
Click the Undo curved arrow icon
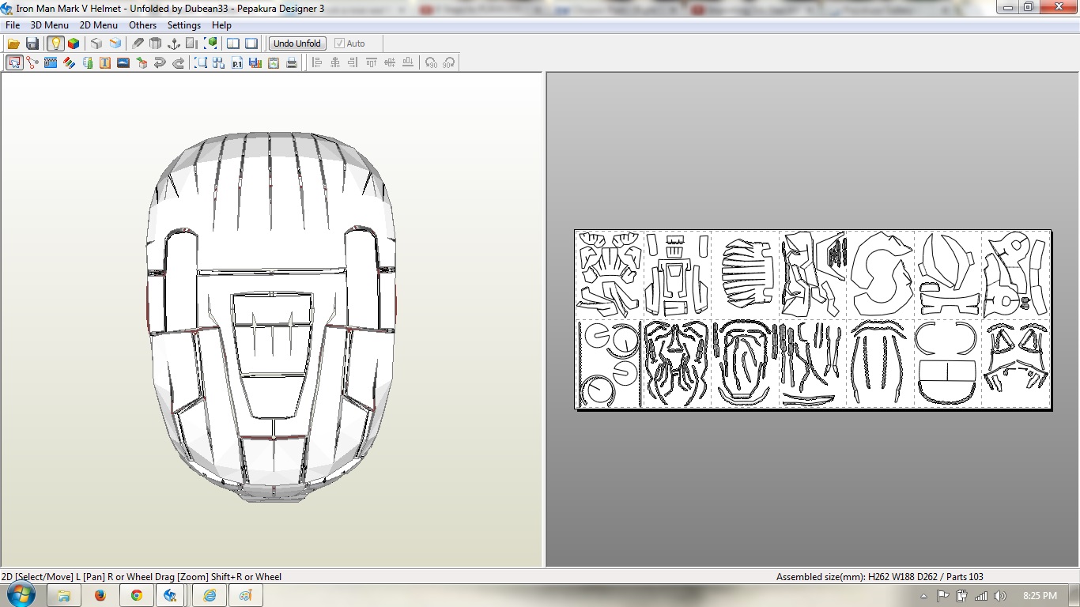coord(160,62)
